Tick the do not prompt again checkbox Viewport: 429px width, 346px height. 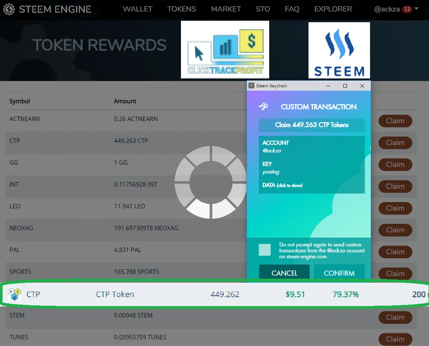click(265, 250)
